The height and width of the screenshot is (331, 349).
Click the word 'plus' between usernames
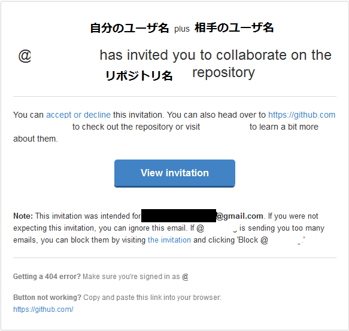[x=182, y=29]
